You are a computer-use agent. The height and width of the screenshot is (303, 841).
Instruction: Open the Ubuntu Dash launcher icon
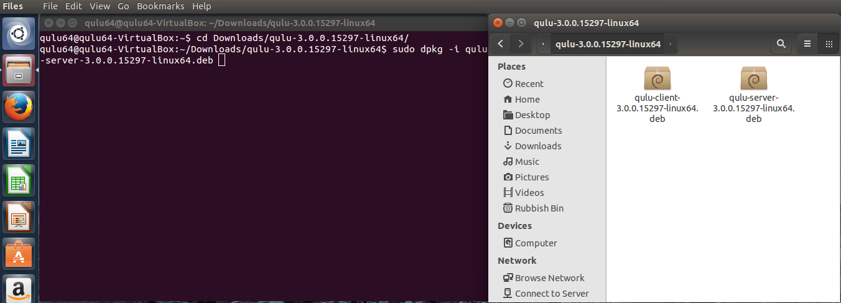tap(19, 33)
